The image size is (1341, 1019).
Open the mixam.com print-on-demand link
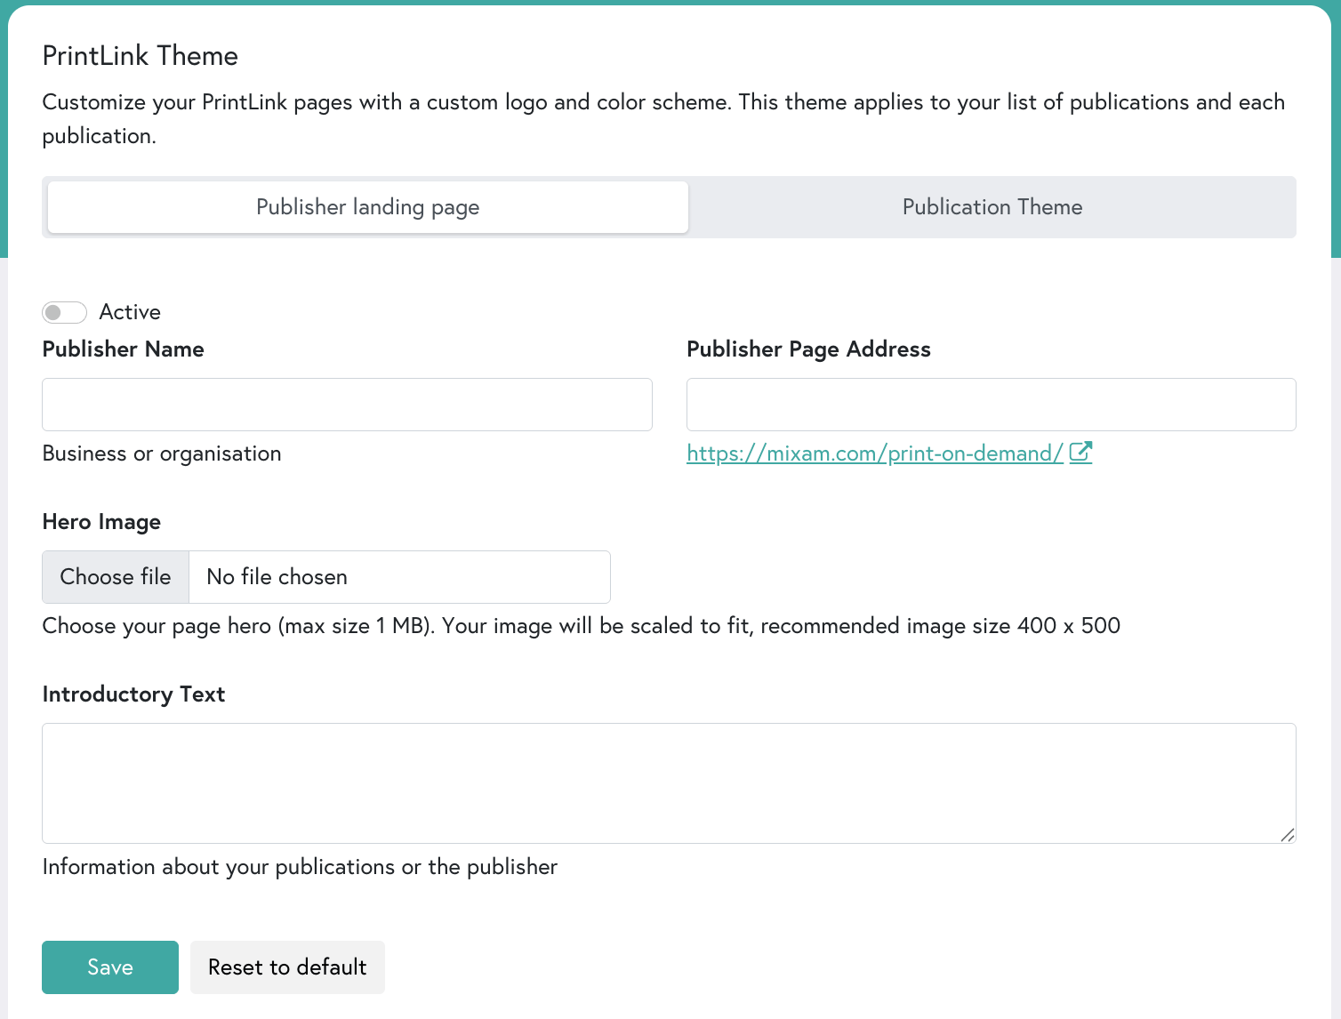click(x=874, y=453)
